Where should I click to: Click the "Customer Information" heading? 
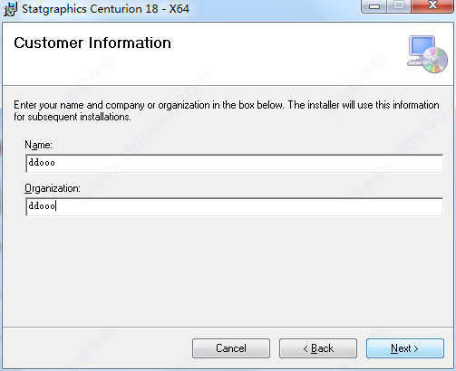92,43
